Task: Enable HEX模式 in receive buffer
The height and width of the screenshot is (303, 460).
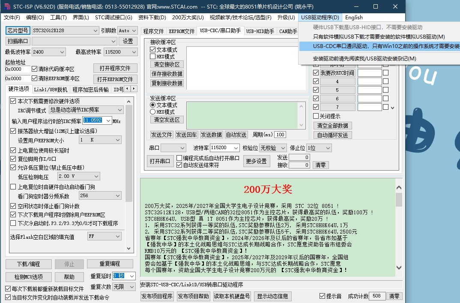Action: [152, 57]
